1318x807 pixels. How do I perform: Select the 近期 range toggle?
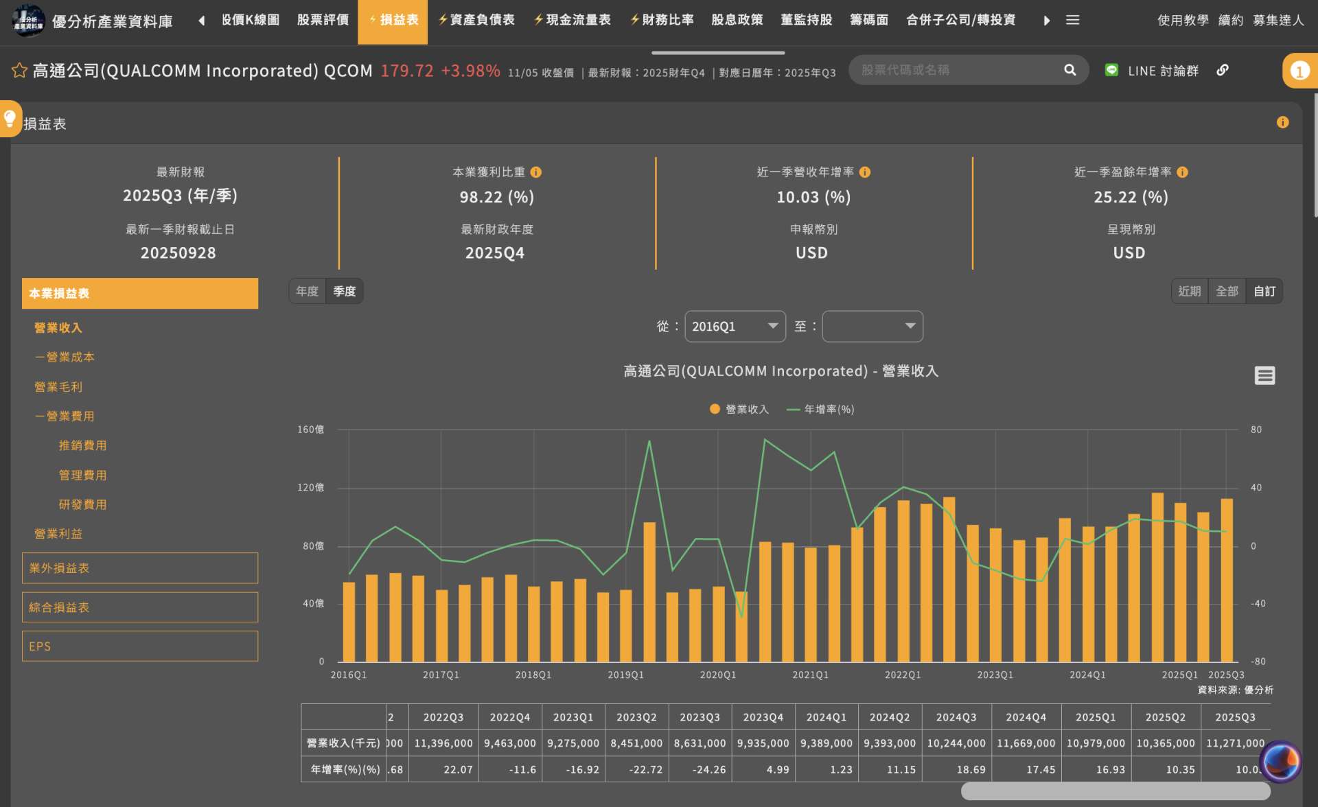(x=1189, y=291)
